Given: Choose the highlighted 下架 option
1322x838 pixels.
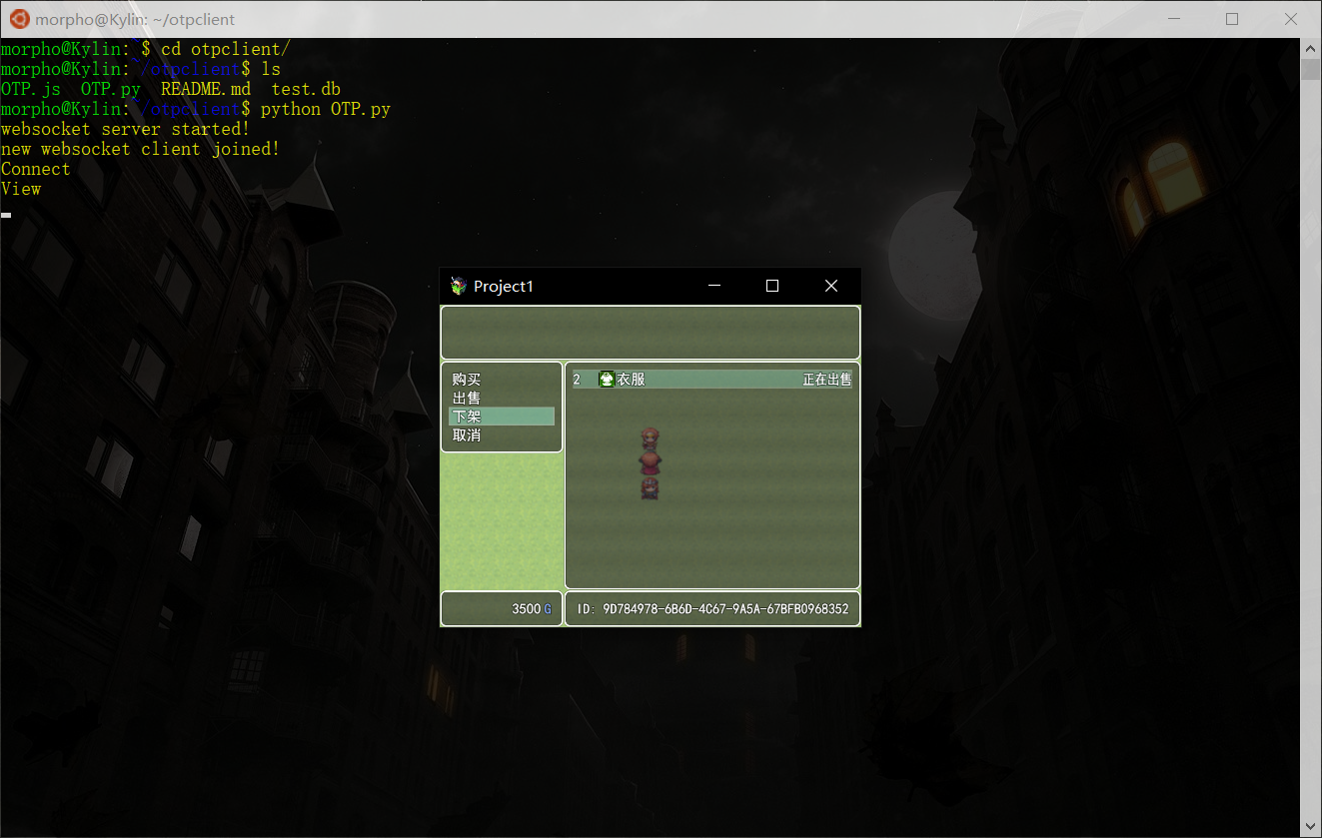Looking at the screenshot, I should click(502, 417).
